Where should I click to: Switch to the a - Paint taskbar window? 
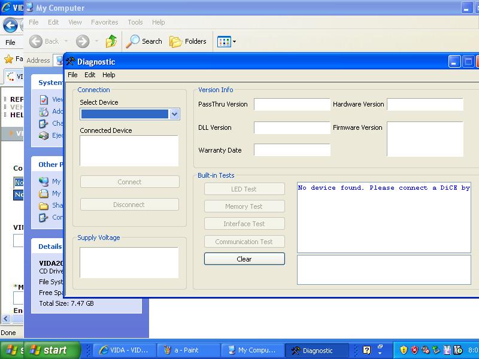pos(187,350)
